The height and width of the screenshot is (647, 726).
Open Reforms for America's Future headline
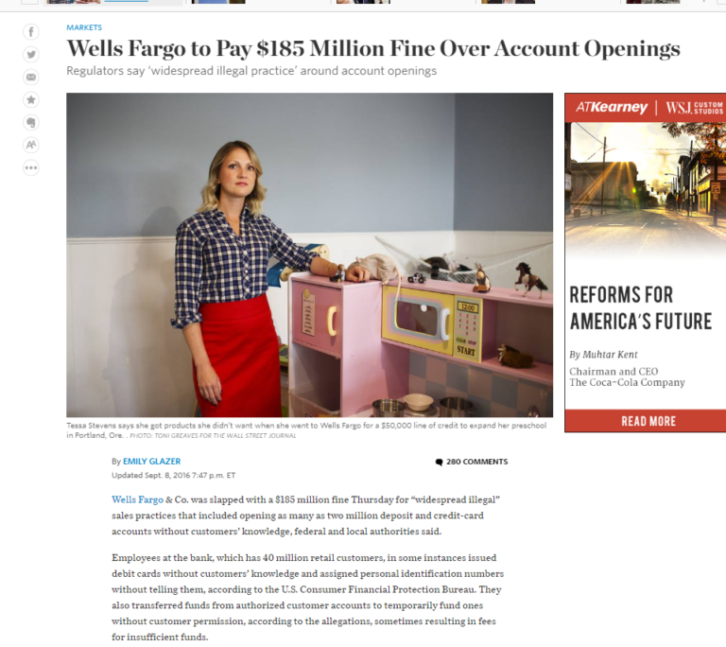point(640,308)
